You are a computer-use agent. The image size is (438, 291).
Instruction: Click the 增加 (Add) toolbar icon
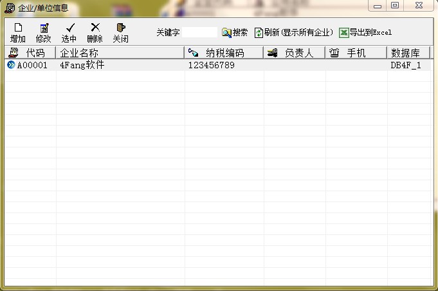17,28
